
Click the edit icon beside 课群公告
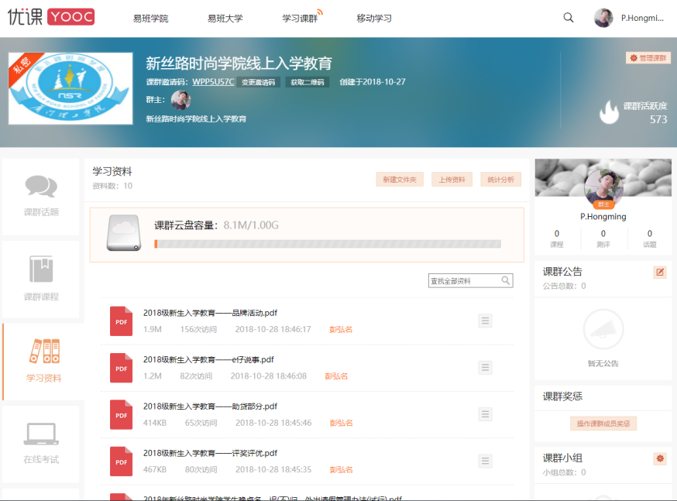coord(660,272)
